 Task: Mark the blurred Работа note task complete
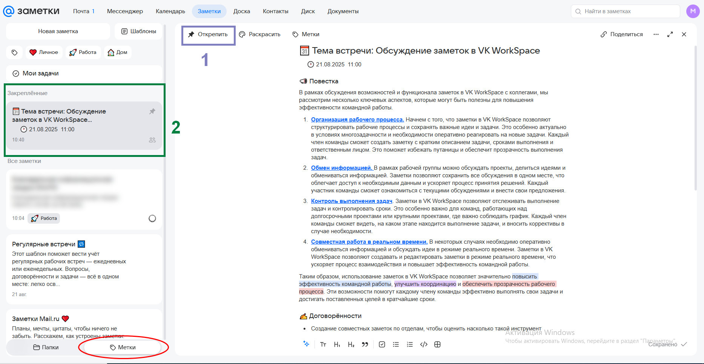click(x=152, y=218)
